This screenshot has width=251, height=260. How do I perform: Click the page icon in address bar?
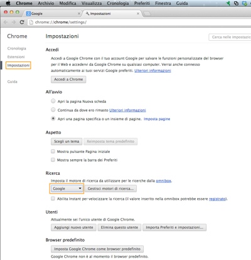click(31, 22)
